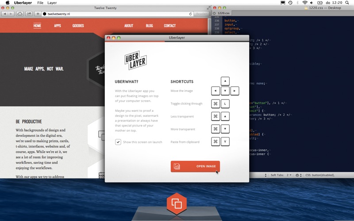Reload the page in Safari
This screenshot has width=354, height=221.
[190, 14]
